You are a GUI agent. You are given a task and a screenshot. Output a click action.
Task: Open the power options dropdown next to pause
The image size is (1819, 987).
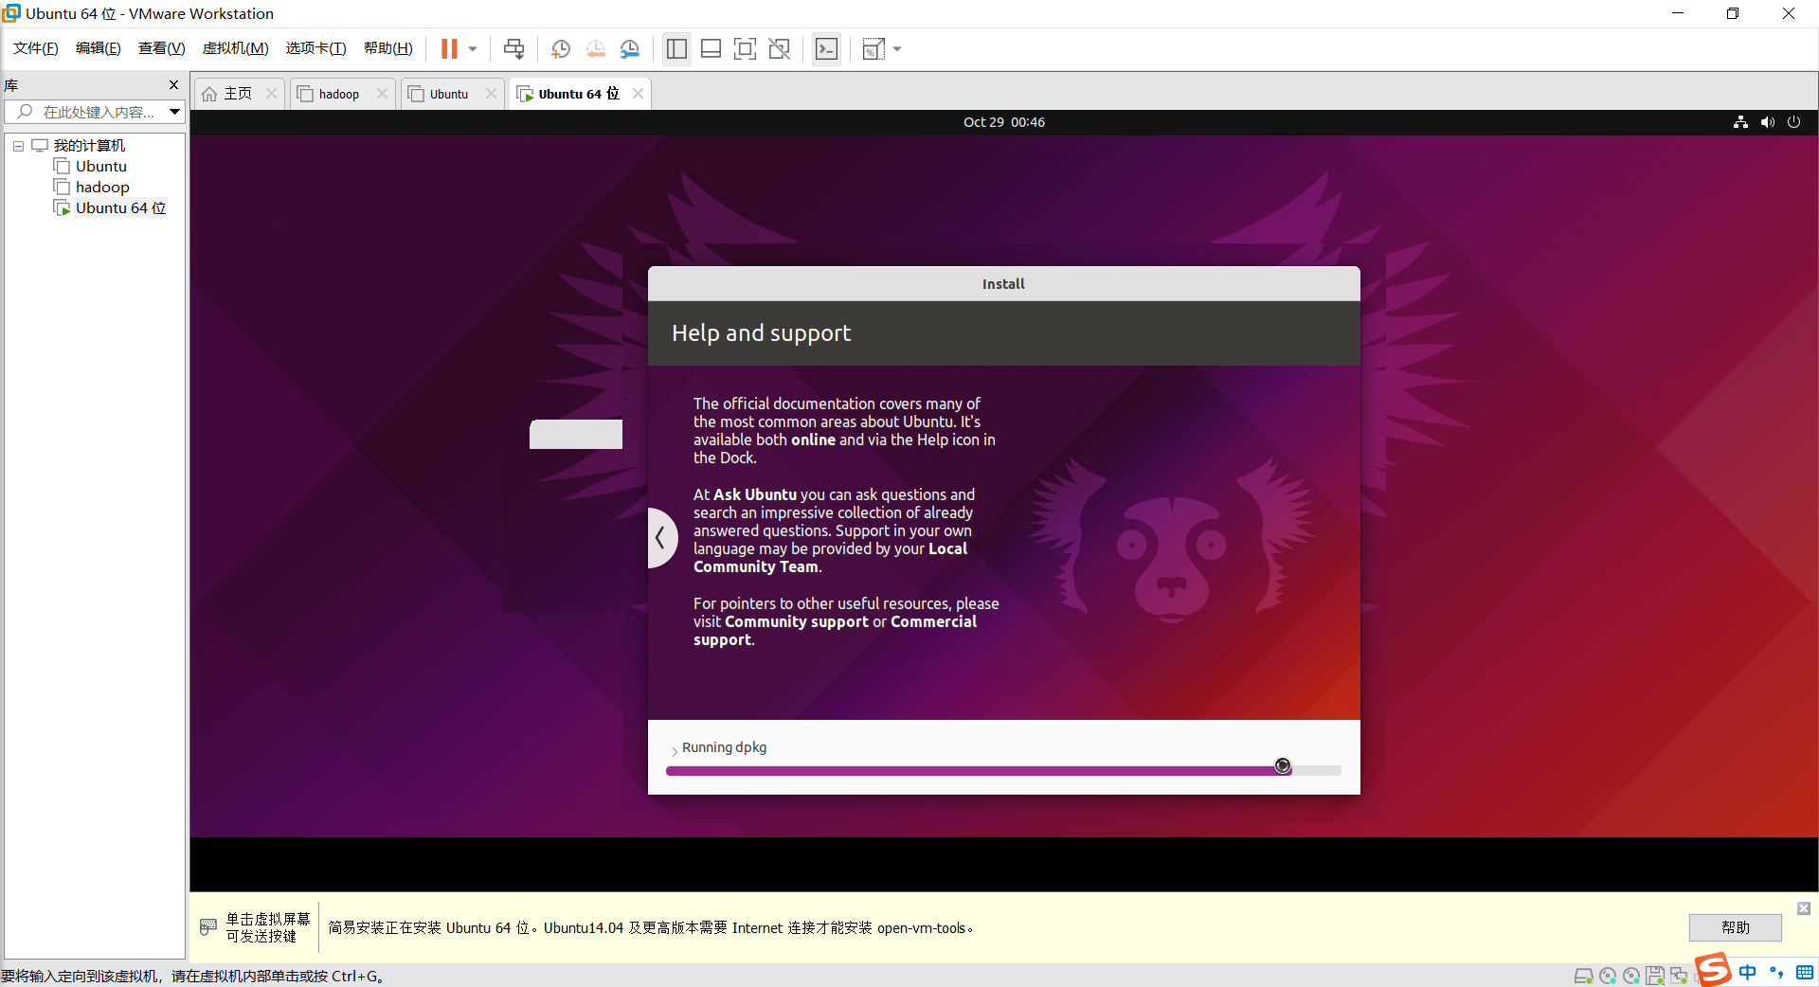(x=473, y=48)
